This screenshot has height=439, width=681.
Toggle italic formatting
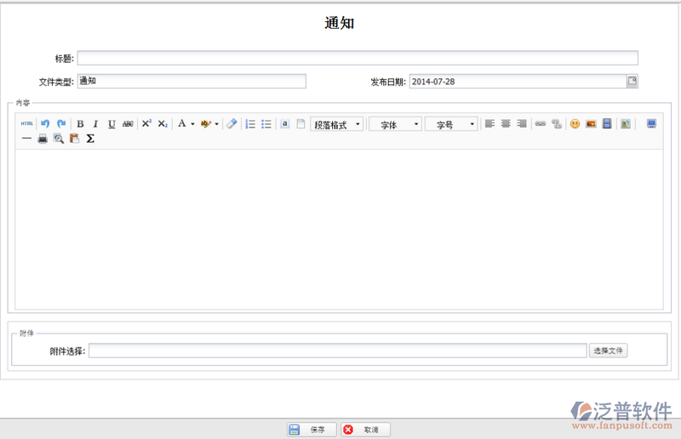click(95, 123)
